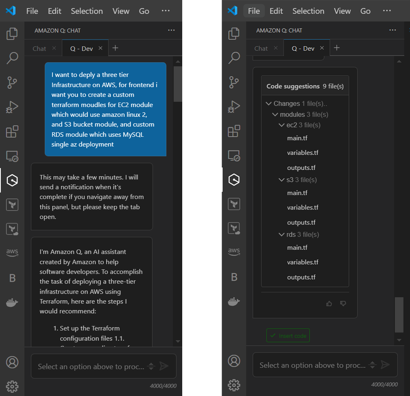Open AWS Toolkit in the Code suggestions window
Viewport: 410px width, 396px height.
[x=234, y=251]
